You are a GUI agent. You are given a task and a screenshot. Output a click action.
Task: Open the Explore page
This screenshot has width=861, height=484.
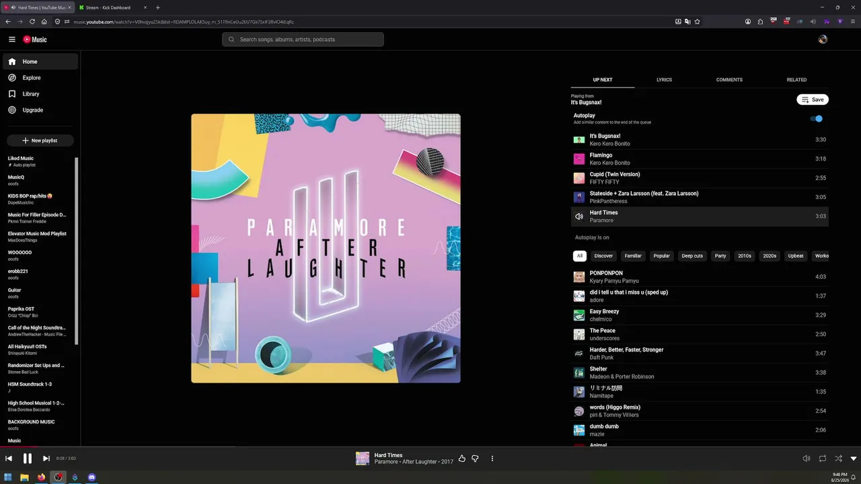(x=40, y=78)
